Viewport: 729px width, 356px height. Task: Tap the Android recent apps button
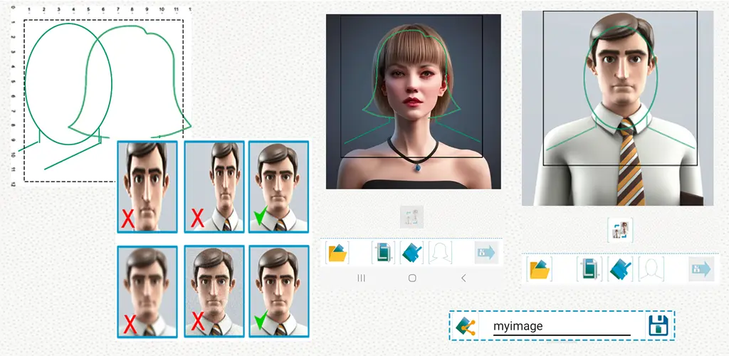tap(361, 278)
